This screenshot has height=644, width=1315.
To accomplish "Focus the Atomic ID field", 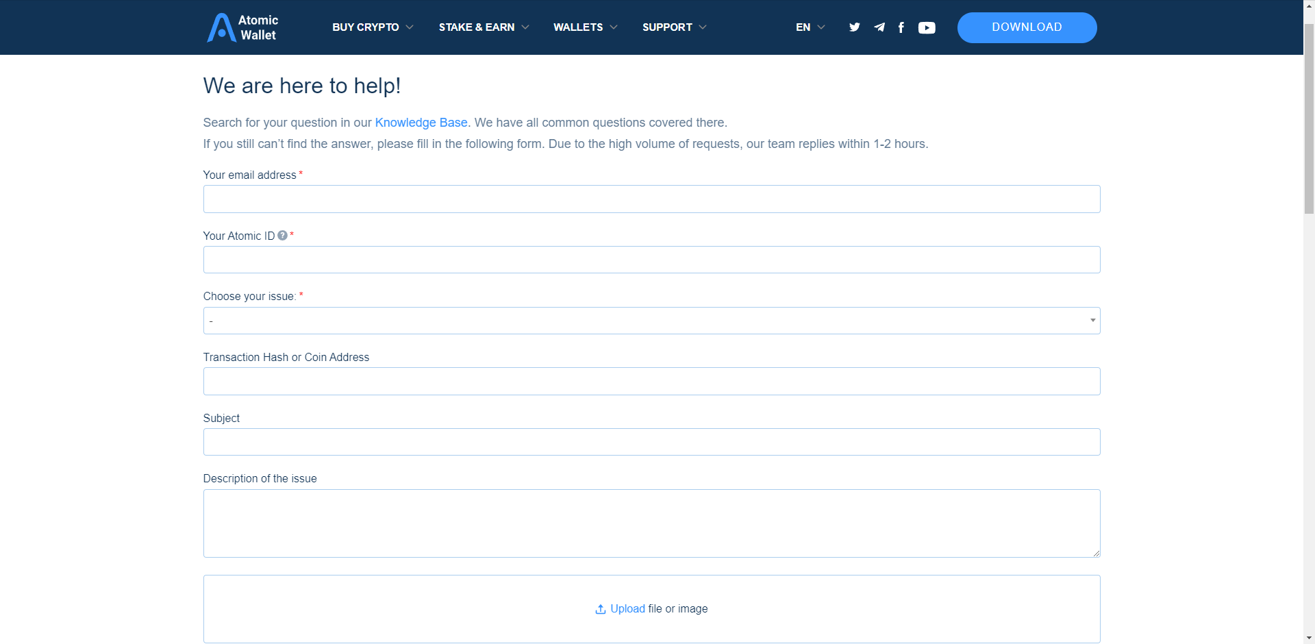I will [x=651, y=260].
